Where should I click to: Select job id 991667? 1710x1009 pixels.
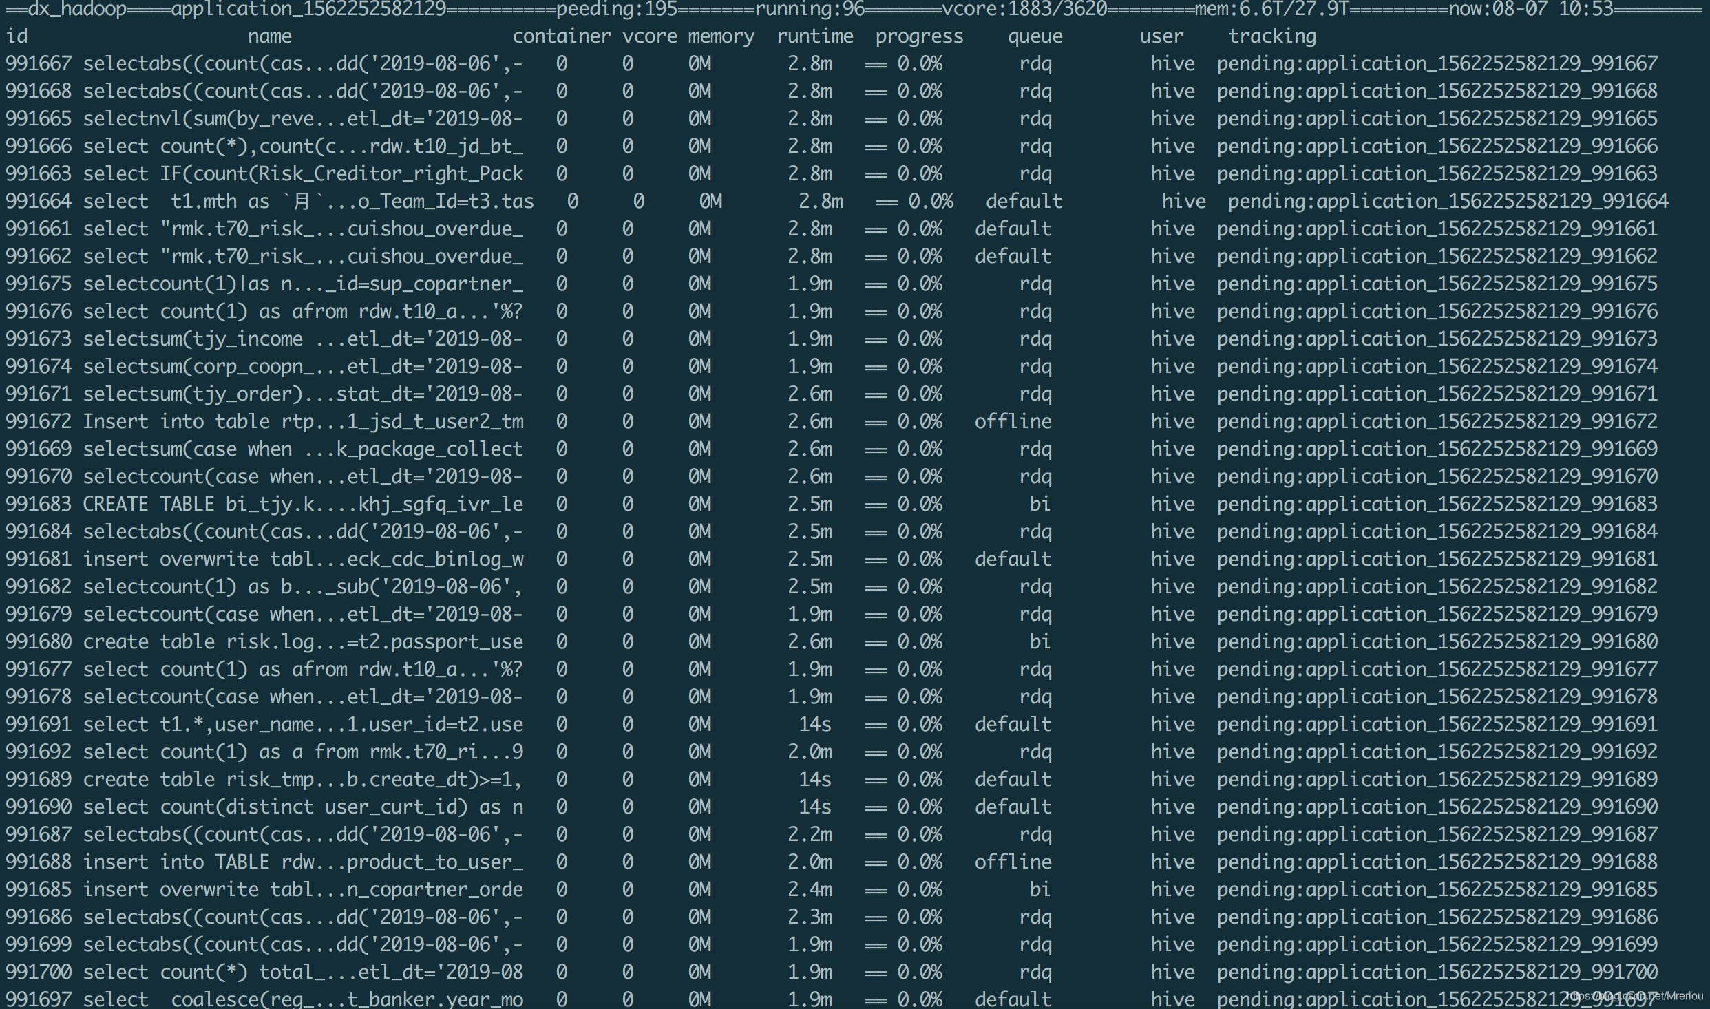point(39,63)
